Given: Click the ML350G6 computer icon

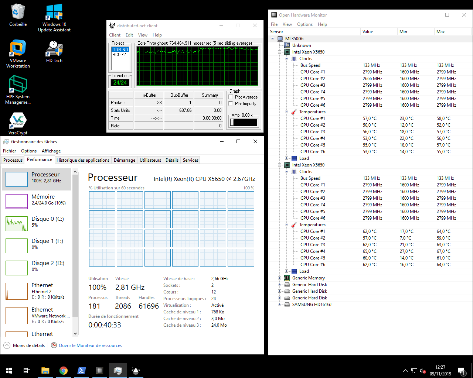Looking at the screenshot, I should tap(280, 39).
